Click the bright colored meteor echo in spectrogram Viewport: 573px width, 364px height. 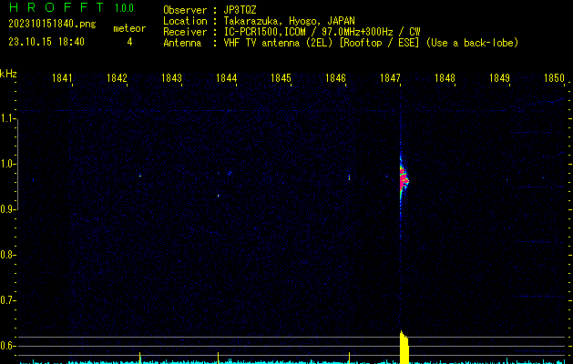coord(404,177)
